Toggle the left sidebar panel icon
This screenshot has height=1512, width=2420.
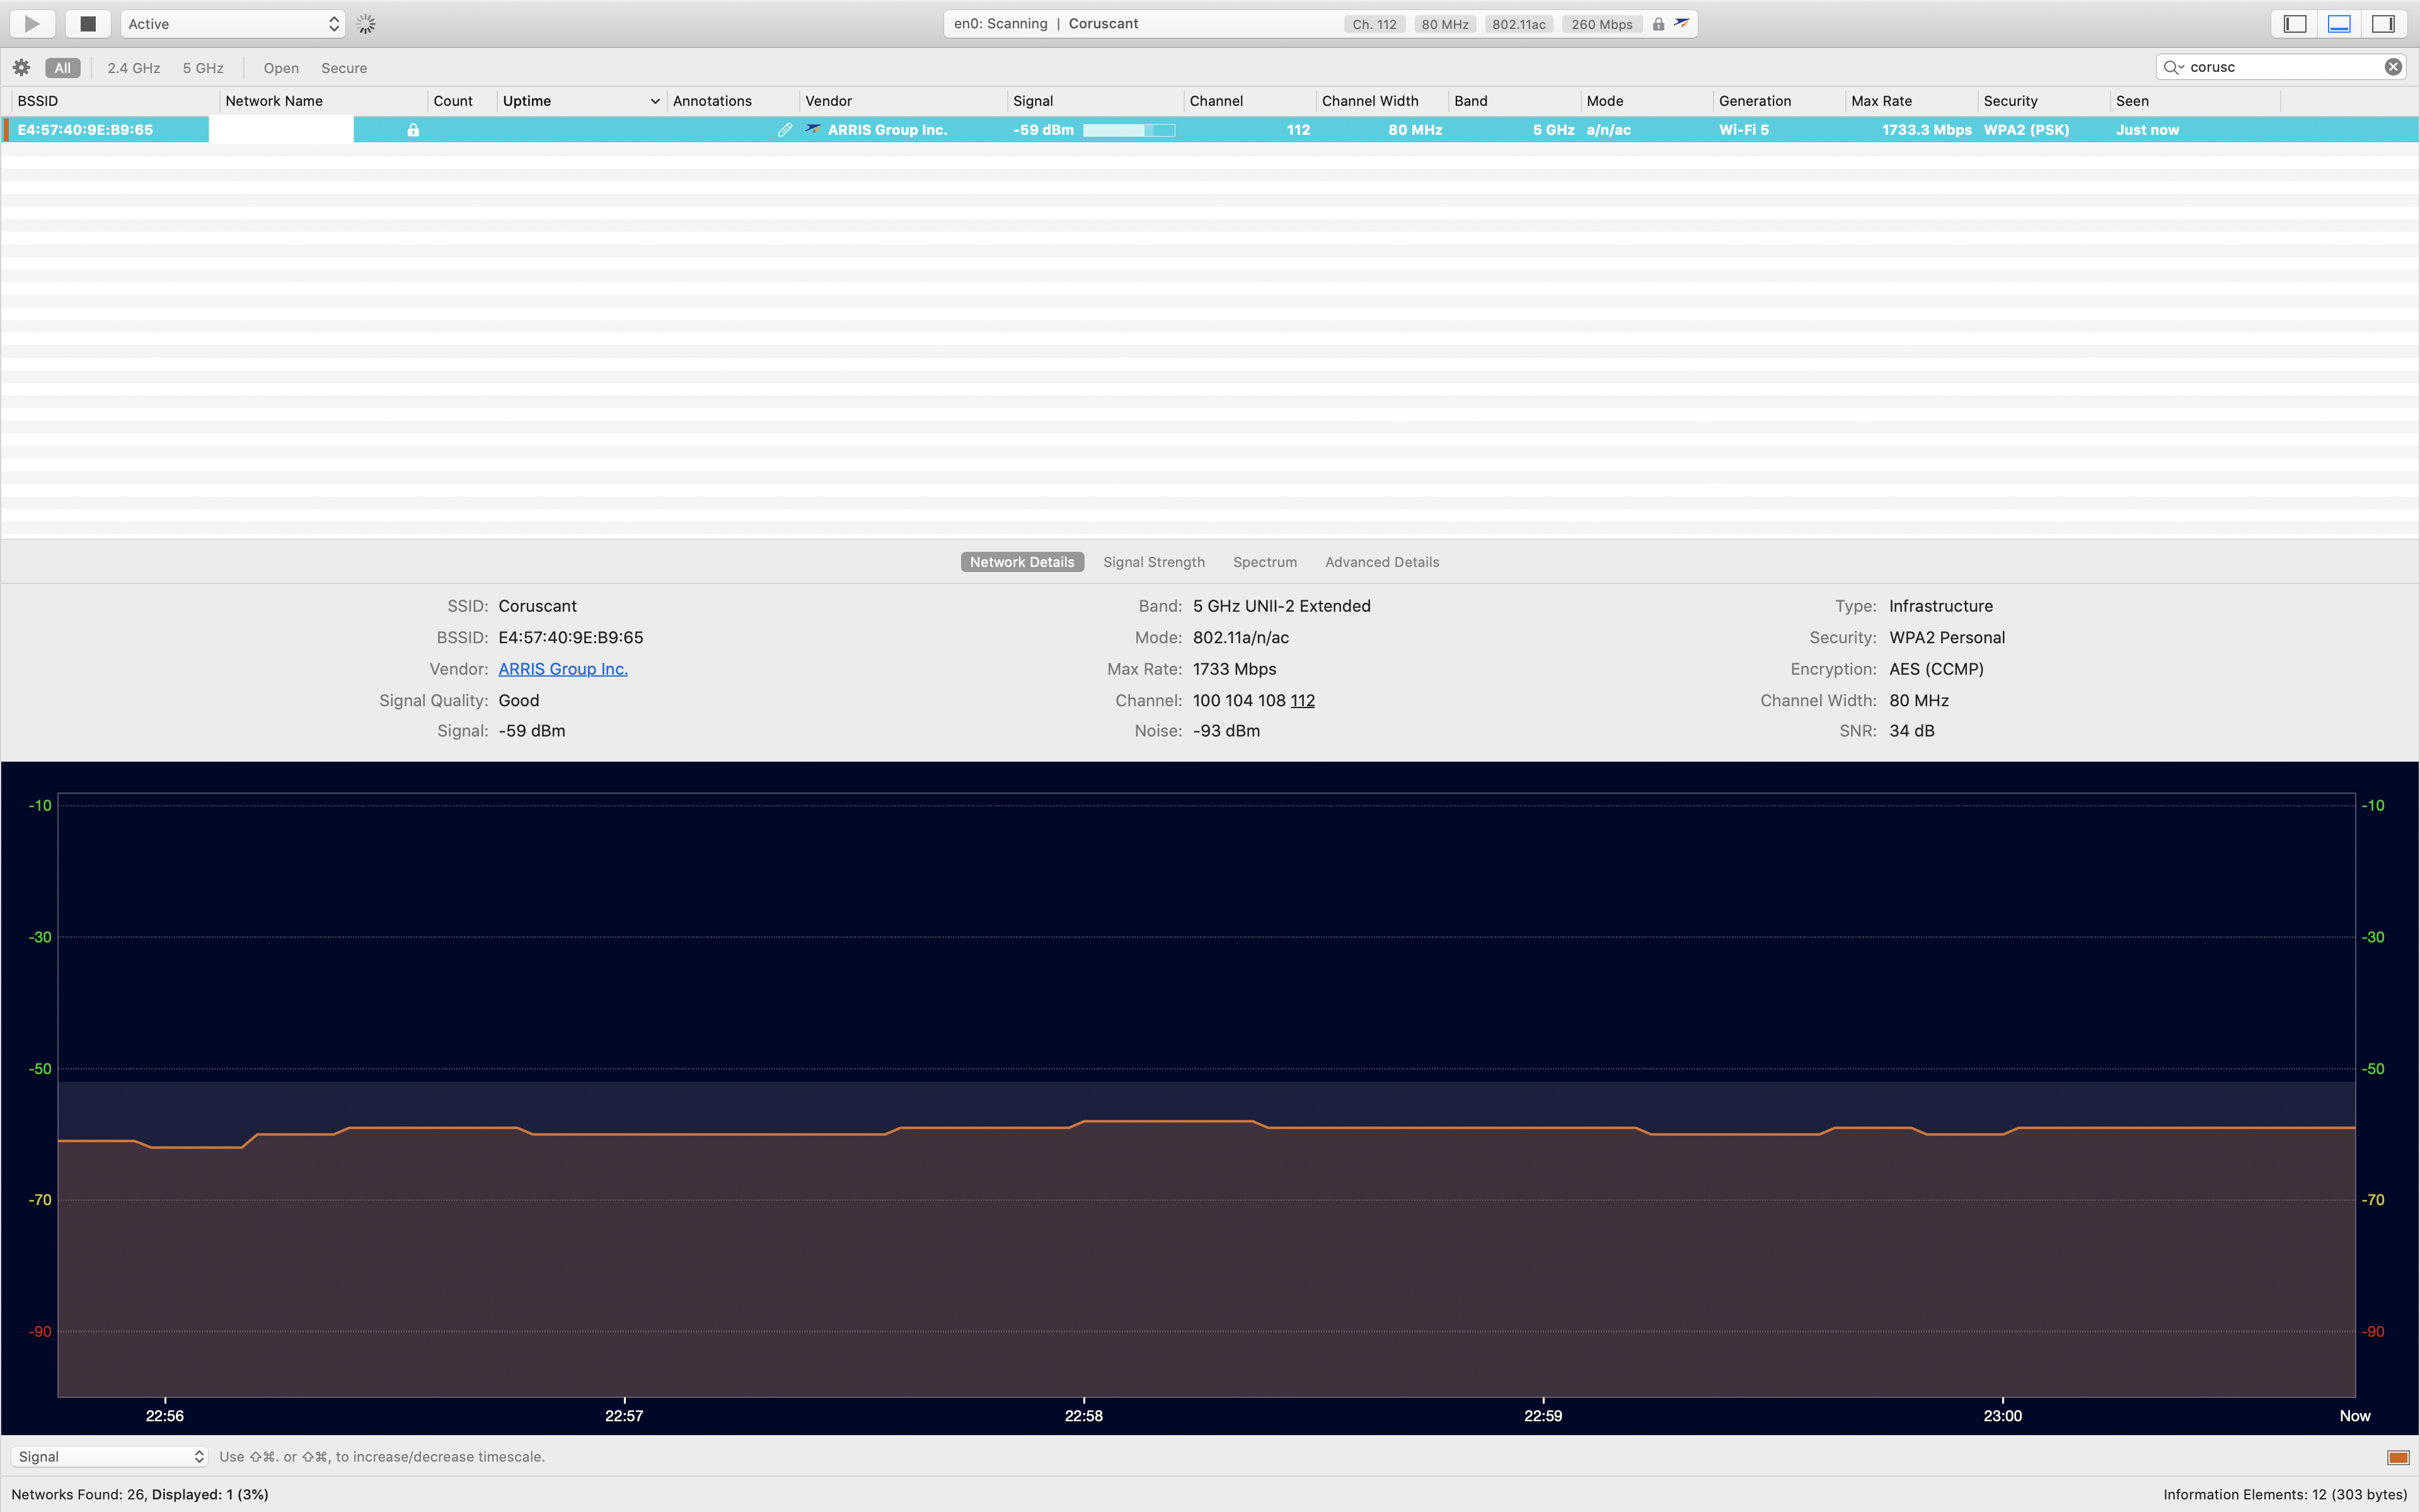tap(2294, 24)
